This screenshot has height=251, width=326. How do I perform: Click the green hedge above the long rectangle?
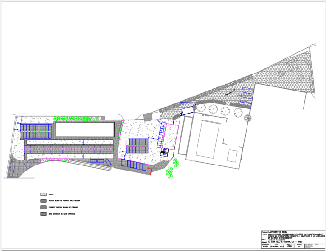[x=77, y=119]
